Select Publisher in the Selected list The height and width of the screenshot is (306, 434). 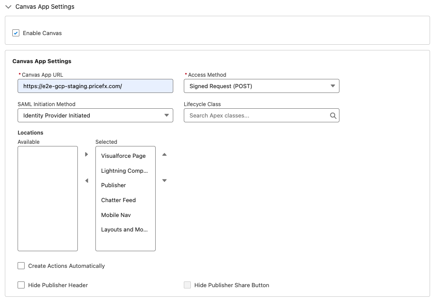[x=113, y=185]
